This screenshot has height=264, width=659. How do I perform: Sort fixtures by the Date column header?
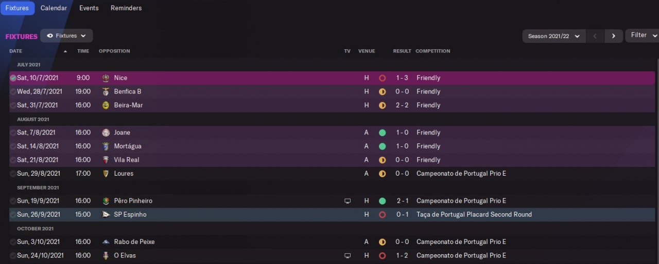(x=16, y=51)
